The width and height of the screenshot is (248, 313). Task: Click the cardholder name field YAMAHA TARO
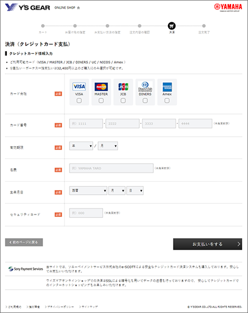pyautogui.click(x=112, y=168)
